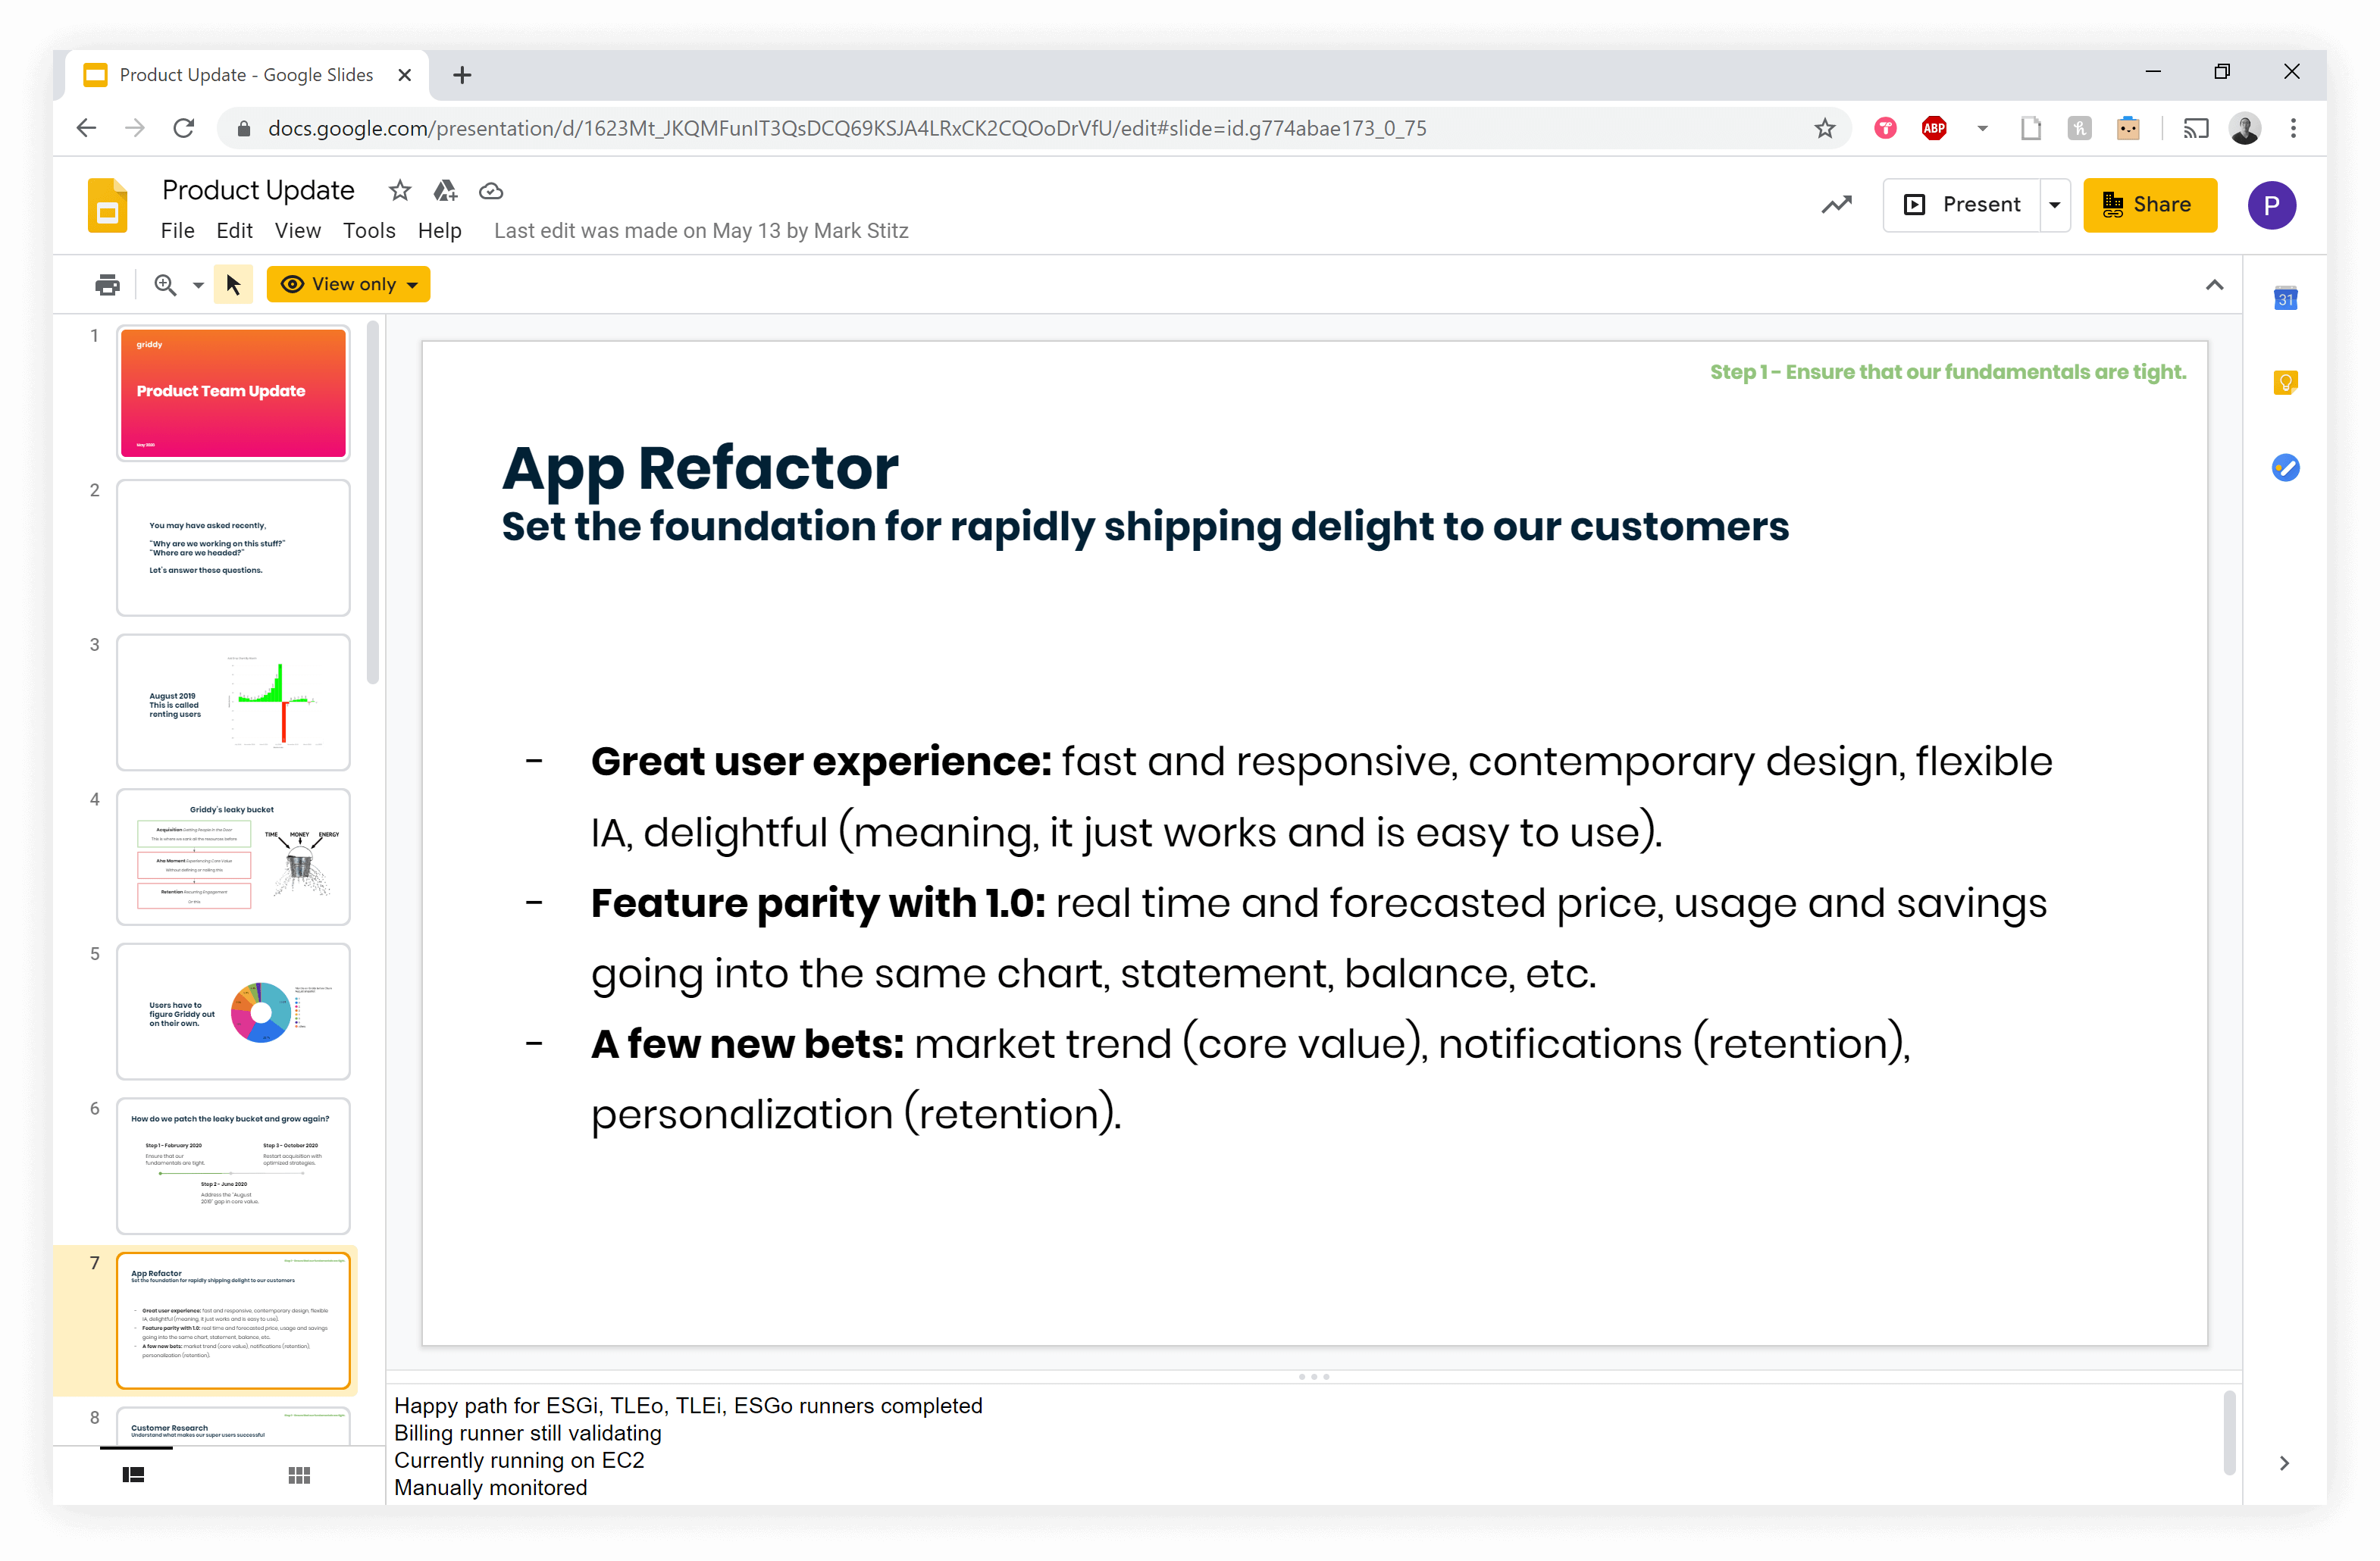Viewport: 2380px width, 1561px height.
Task: Go back to previous page
Action: coord(87,128)
